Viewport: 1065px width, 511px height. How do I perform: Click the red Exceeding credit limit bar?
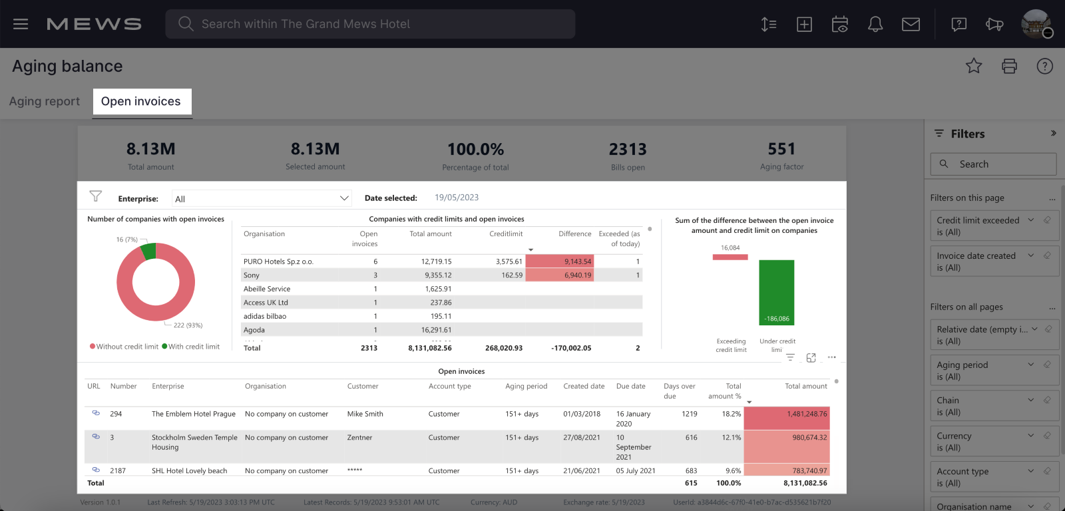coord(730,257)
